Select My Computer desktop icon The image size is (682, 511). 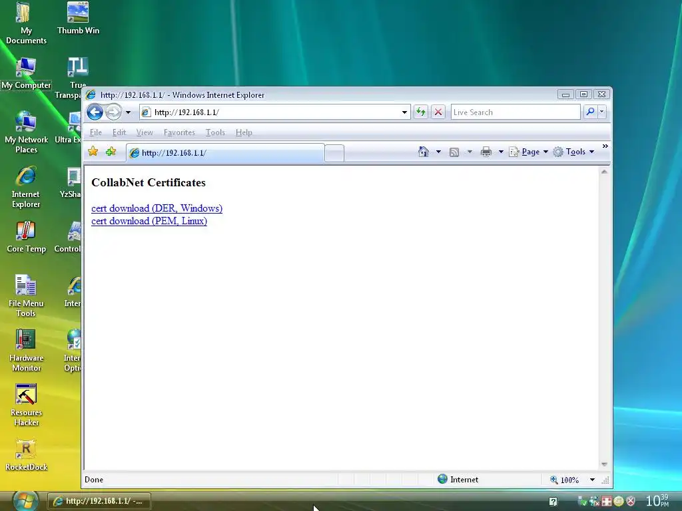coord(26,73)
